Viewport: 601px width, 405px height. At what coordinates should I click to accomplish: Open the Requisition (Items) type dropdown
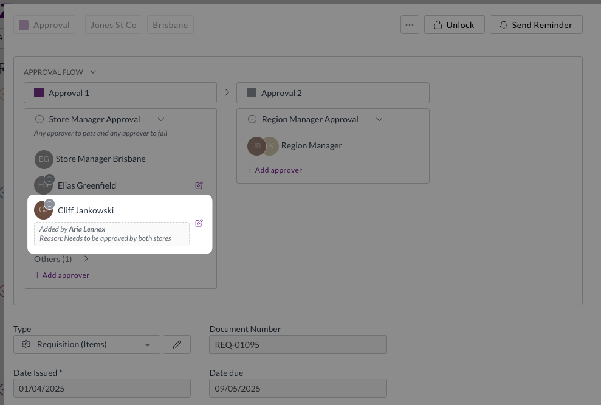87,344
